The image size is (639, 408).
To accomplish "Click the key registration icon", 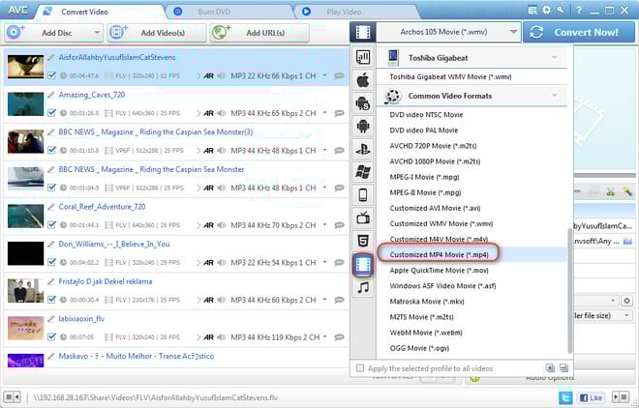I will tap(561, 10).
